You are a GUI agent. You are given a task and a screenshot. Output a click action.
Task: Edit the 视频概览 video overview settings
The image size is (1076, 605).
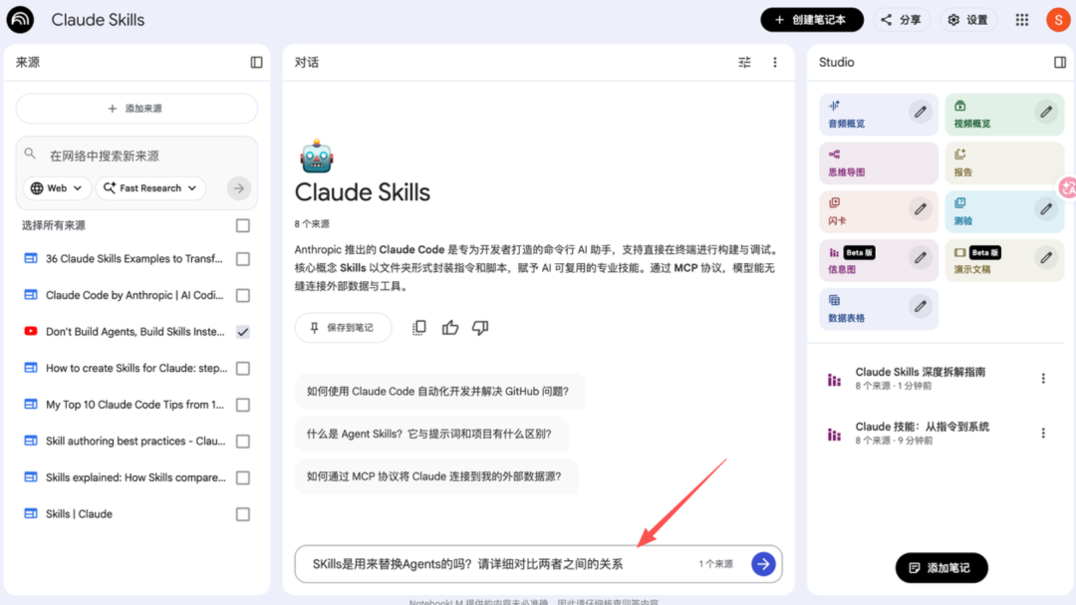tap(1046, 112)
